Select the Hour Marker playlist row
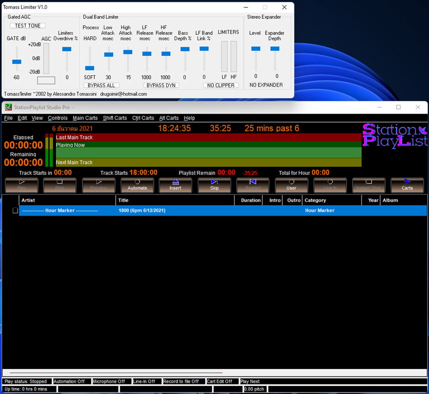This screenshot has width=429, height=394. tap(223, 210)
